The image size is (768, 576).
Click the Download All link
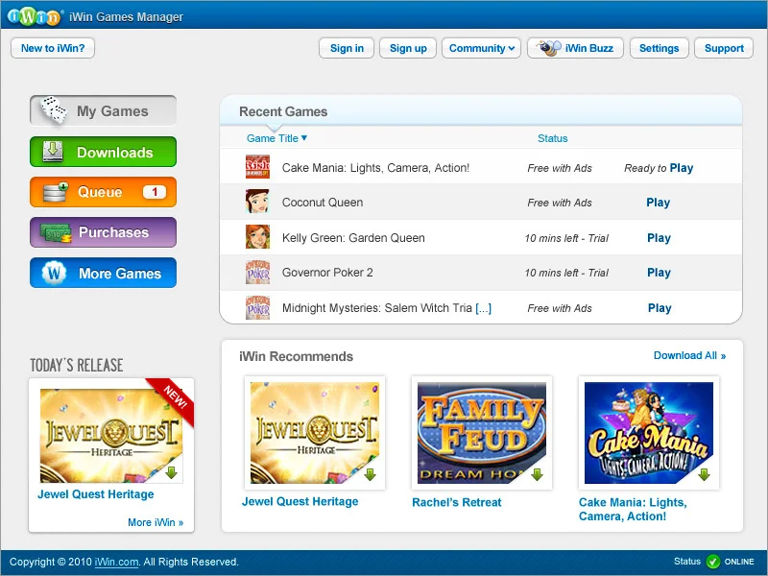tap(689, 355)
